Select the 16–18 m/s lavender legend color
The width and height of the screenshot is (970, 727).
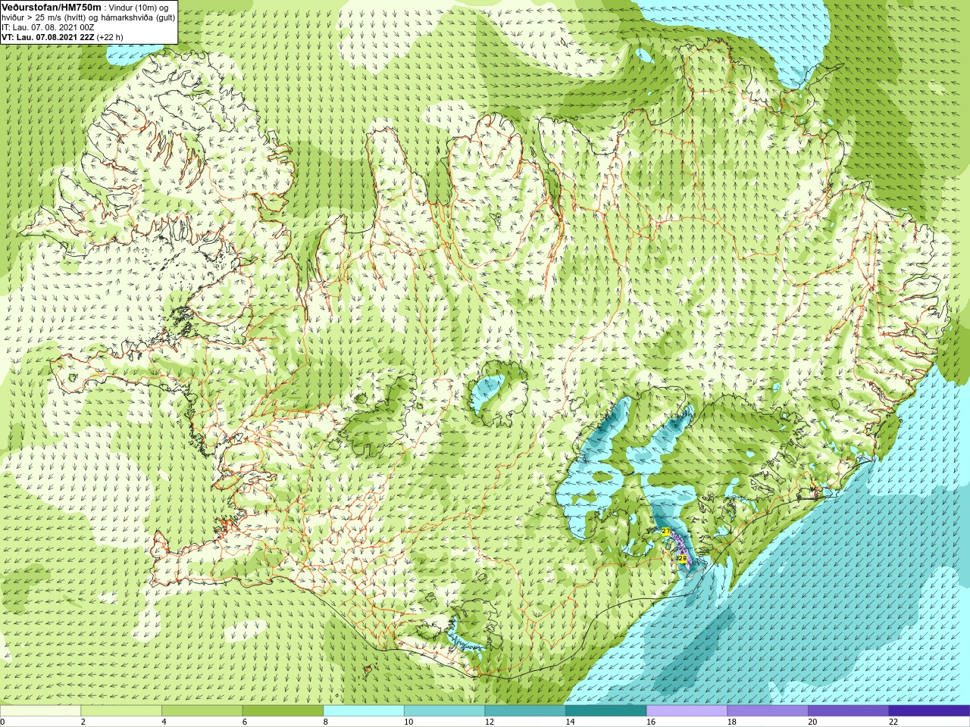687,711
